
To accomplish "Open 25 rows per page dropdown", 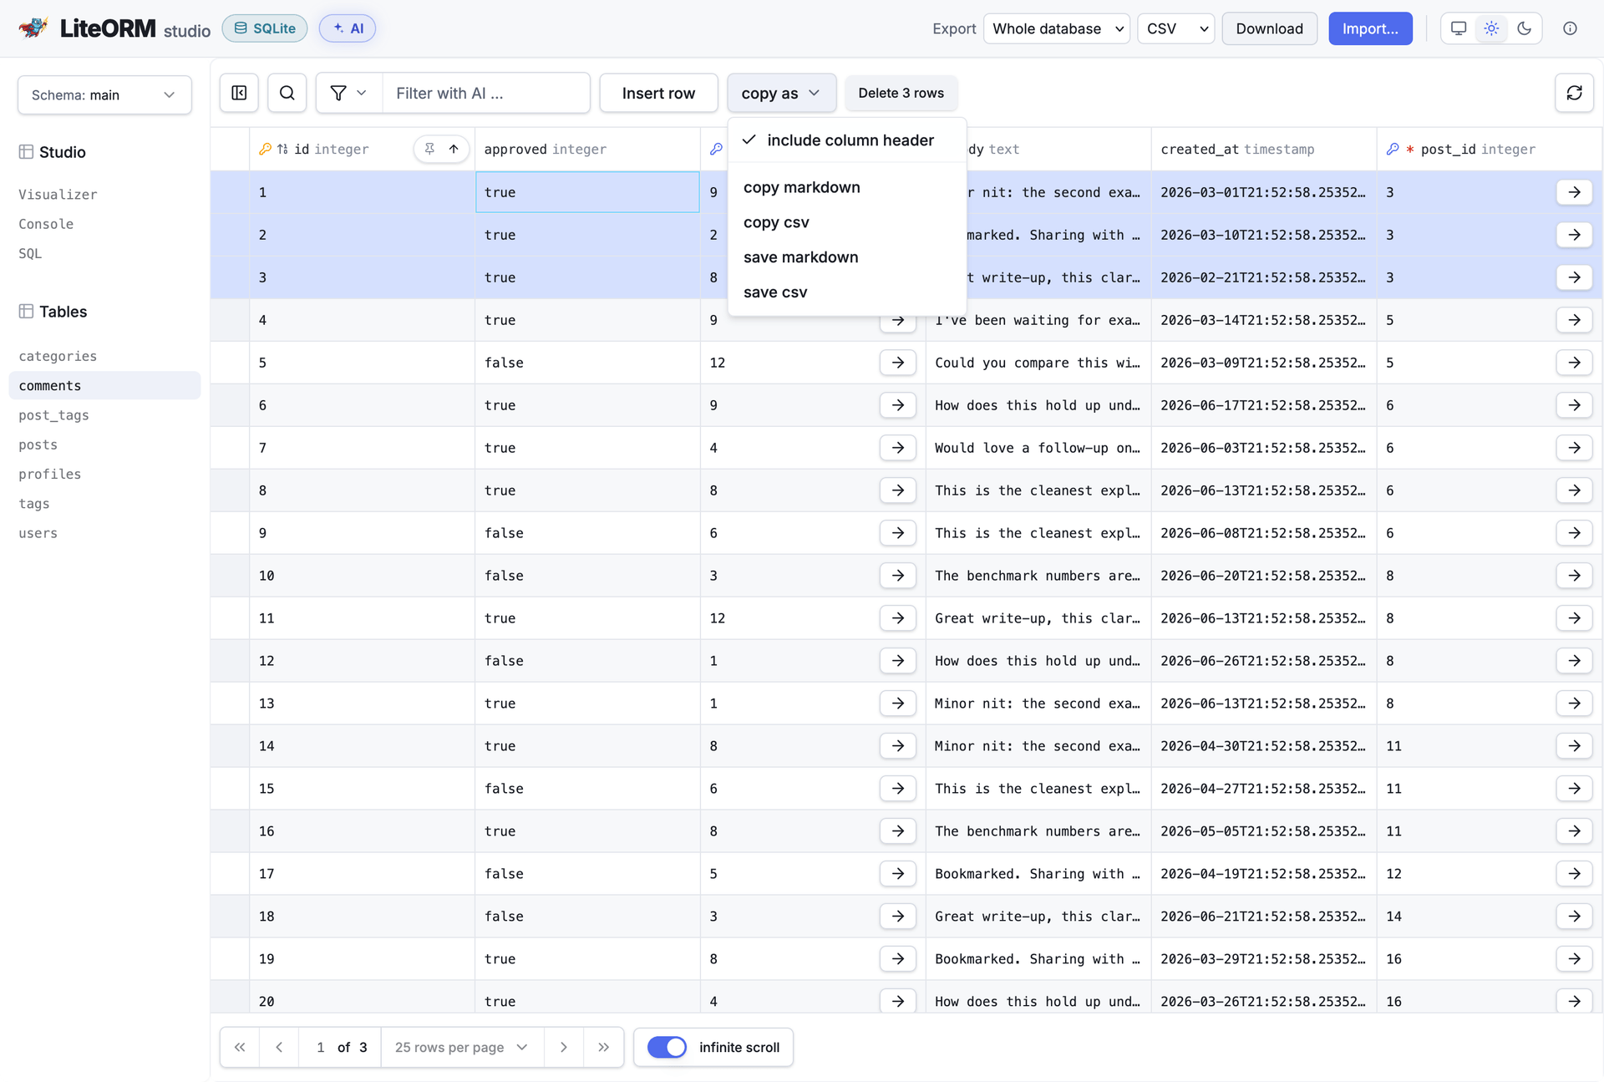I will tap(462, 1047).
